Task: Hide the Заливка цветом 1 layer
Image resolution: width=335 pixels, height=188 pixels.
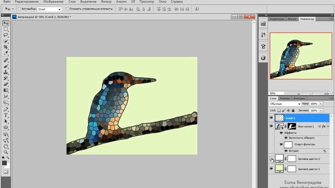Action: coord(271,169)
